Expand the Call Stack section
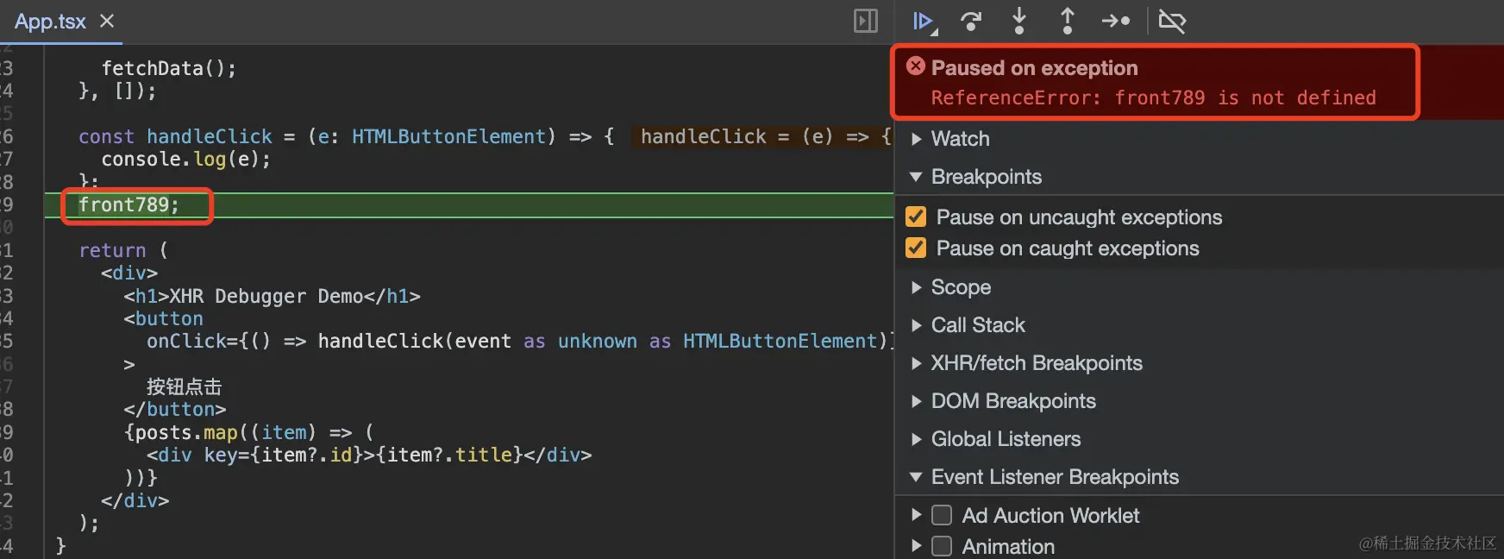 (916, 325)
